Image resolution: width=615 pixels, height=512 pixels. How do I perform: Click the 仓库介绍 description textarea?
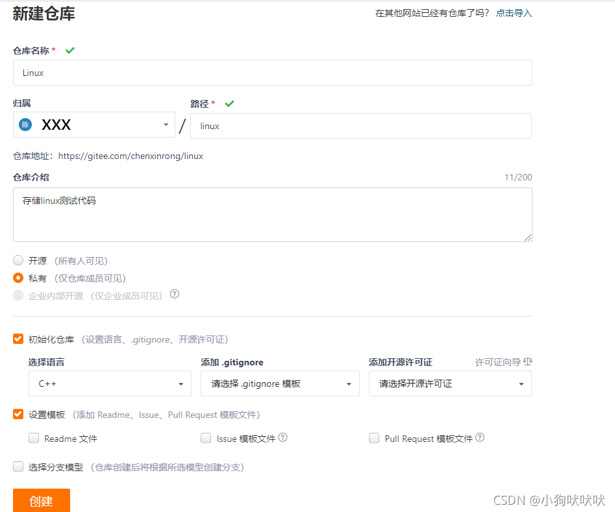[273, 215]
